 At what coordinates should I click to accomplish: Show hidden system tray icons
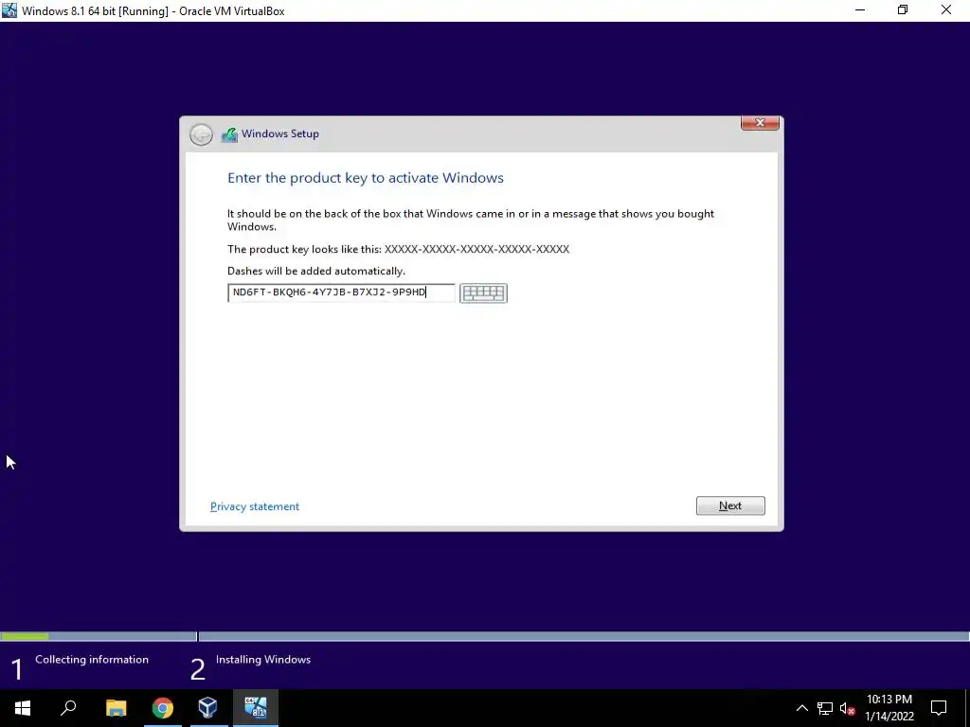[x=801, y=708]
